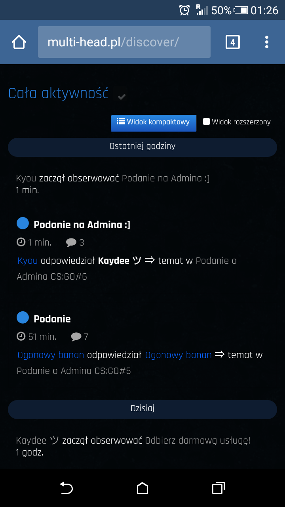The height and width of the screenshot is (507, 285).
Task: Select the Widok kompaktowy view button
Action: pyautogui.click(x=153, y=122)
